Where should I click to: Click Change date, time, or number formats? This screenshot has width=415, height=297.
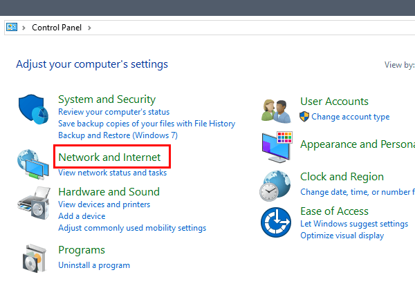click(358, 192)
